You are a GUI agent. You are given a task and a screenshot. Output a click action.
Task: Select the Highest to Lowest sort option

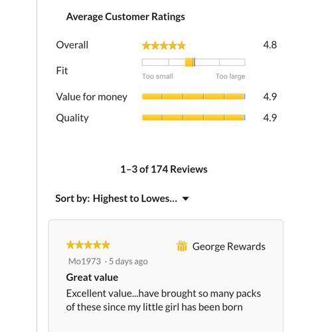point(135,199)
